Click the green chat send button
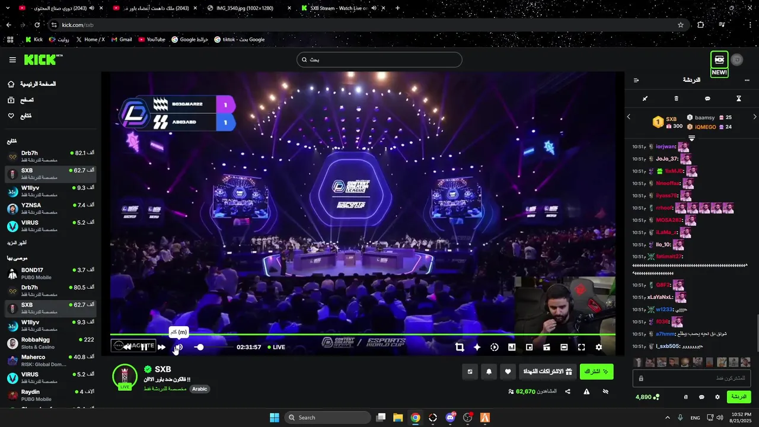This screenshot has height=427, width=759. [x=739, y=397]
